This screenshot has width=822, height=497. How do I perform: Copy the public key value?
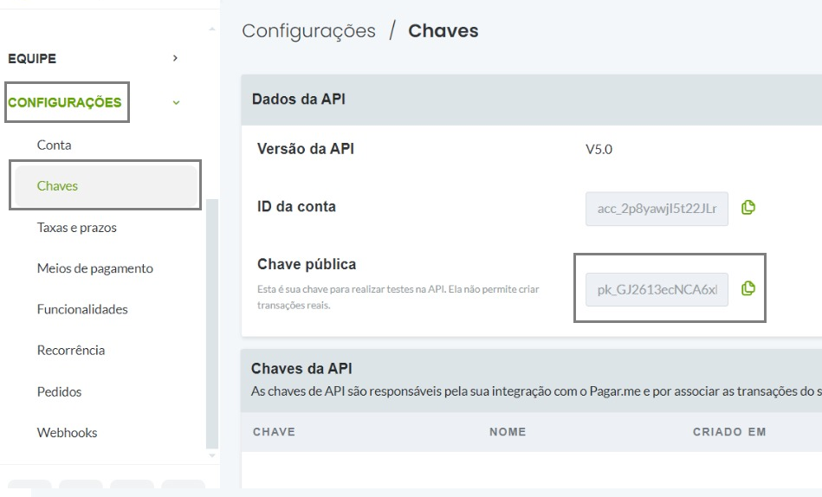(748, 288)
